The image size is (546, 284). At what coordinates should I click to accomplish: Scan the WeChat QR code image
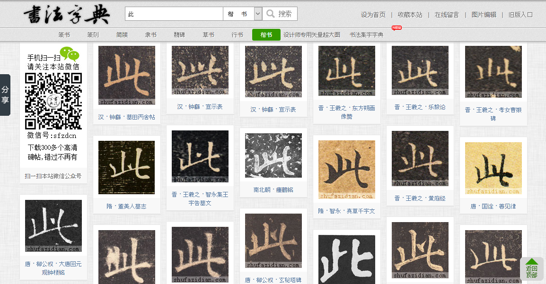coord(53,101)
